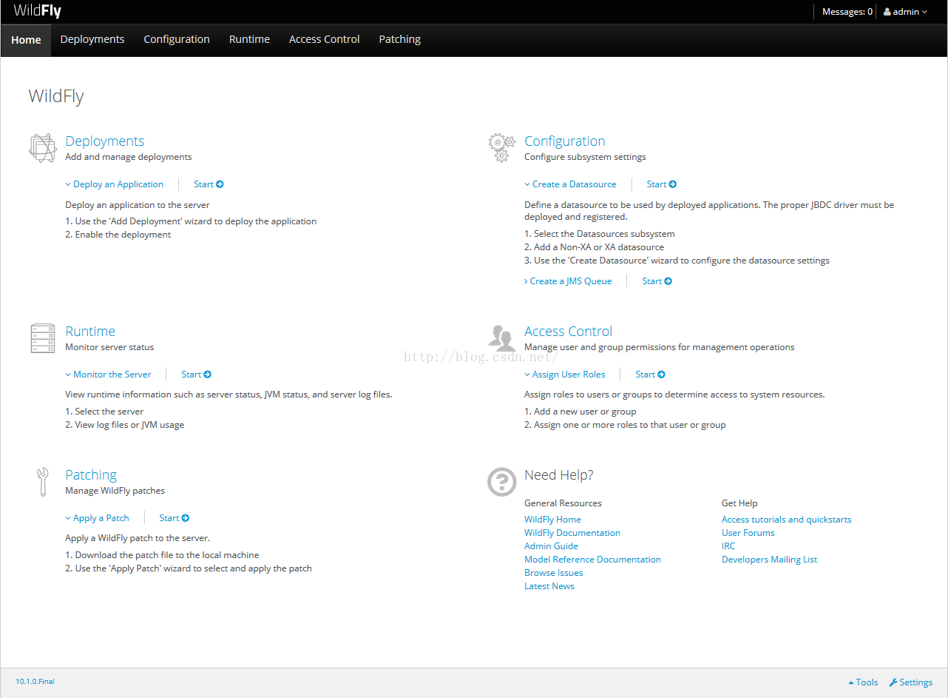The width and height of the screenshot is (948, 698).
Task: Open the User Forums link
Action: [748, 533]
